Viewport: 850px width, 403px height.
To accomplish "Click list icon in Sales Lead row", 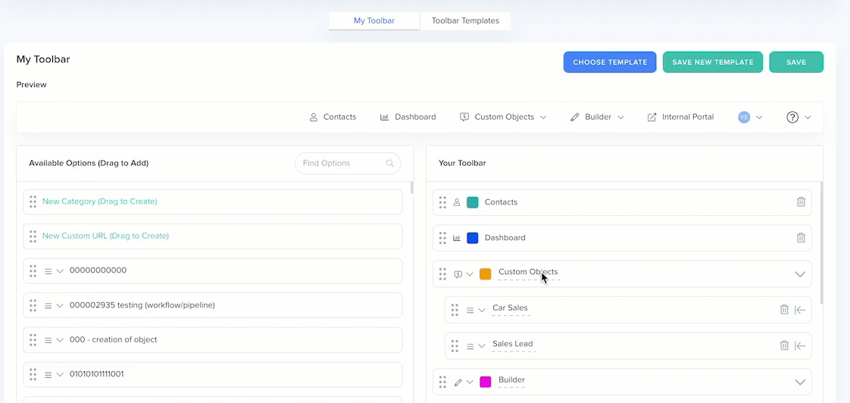I will tap(470, 346).
